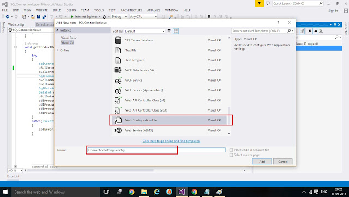Viewport: 349px width, 197px height.
Task: Click the Name field containing ConnectionSettings.config
Action: click(x=156, y=150)
